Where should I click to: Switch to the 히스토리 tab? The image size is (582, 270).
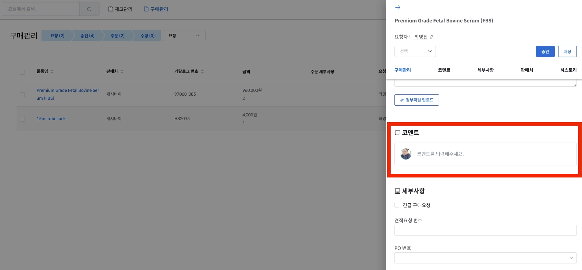569,70
